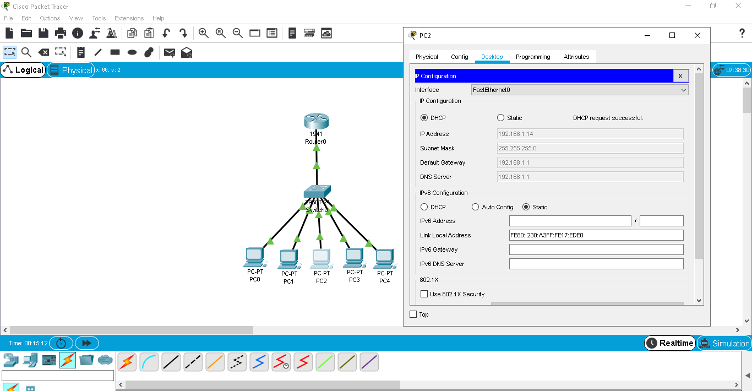
Task: Add a Simple PDU envelope
Action: coord(170,52)
